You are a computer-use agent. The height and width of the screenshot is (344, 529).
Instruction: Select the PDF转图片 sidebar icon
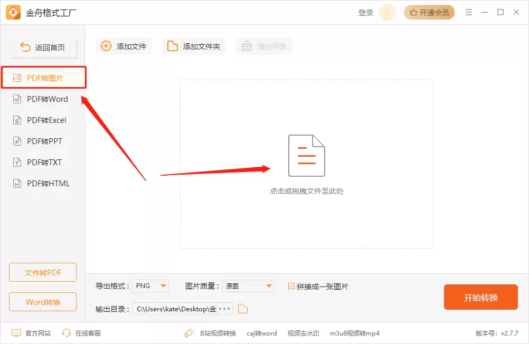coord(17,77)
